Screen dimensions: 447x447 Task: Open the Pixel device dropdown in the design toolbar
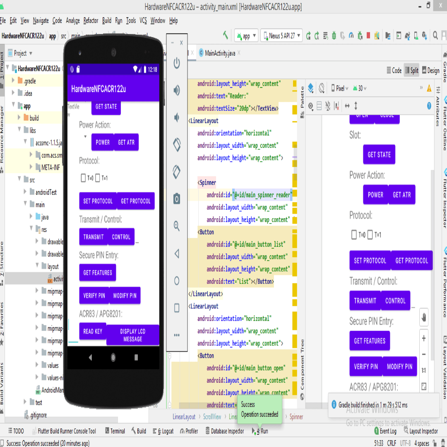(339, 88)
